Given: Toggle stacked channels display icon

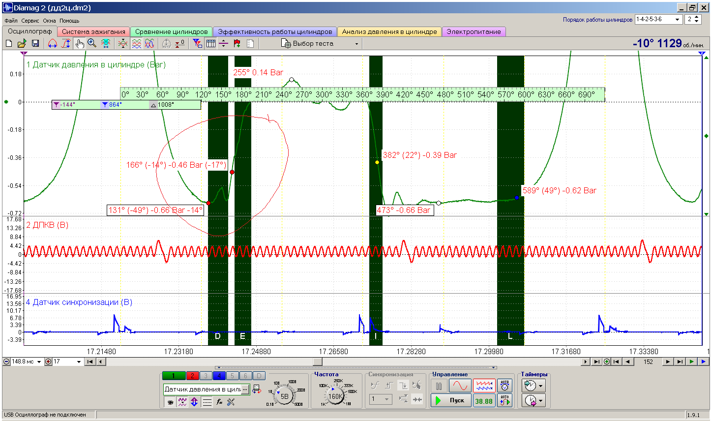Looking at the screenshot, I should [x=136, y=44].
